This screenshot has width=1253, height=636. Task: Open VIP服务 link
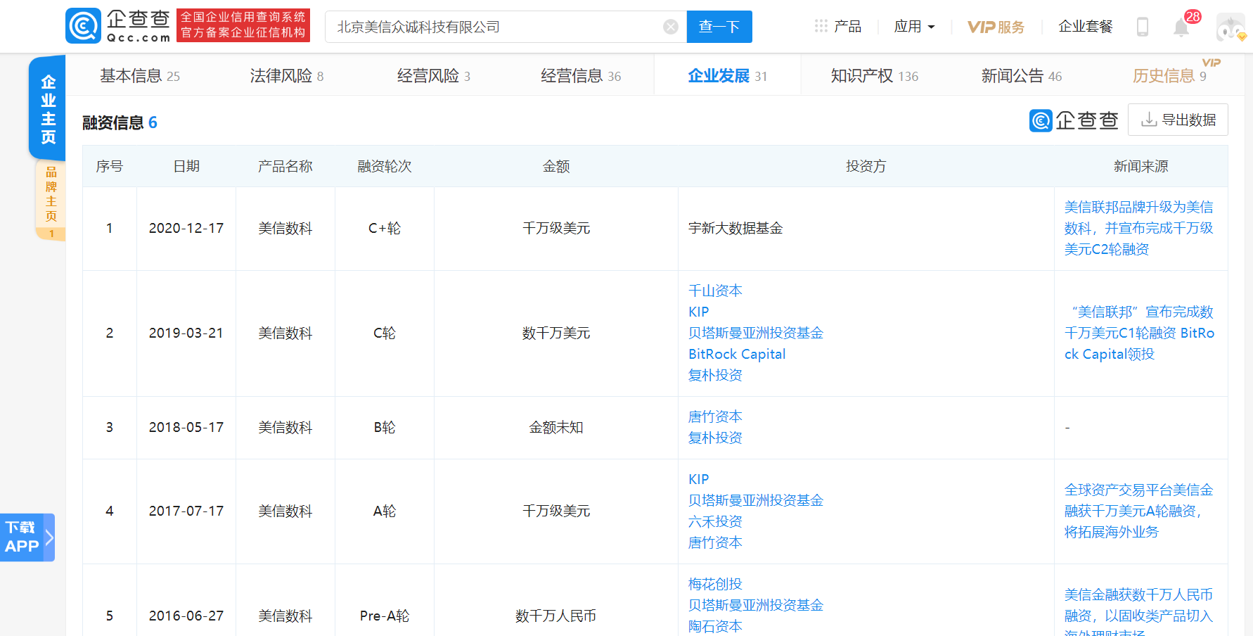click(x=996, y=27)
